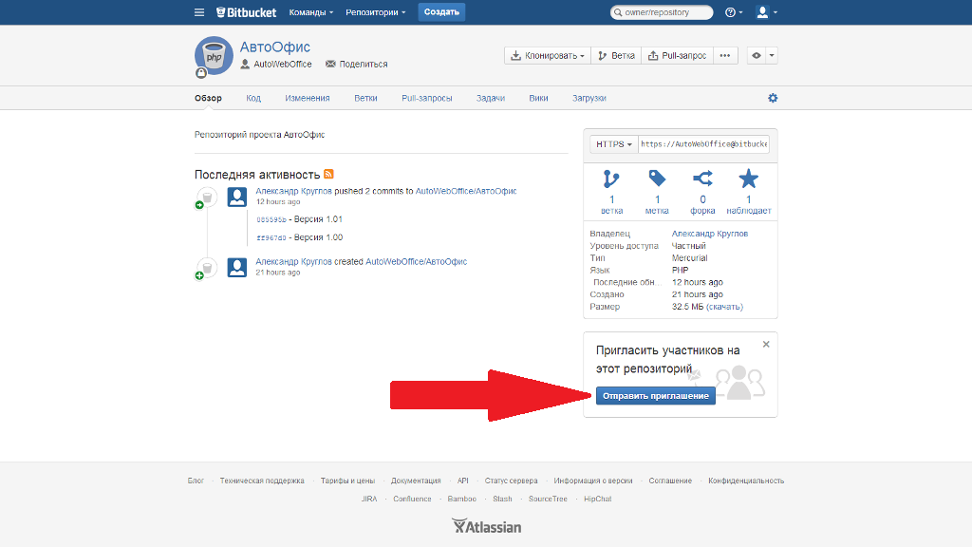Open the Вики tab

pos(538,97)
